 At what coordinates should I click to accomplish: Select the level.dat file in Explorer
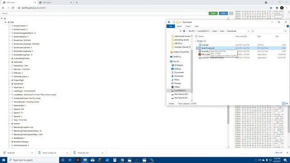[x=205, y=45]
